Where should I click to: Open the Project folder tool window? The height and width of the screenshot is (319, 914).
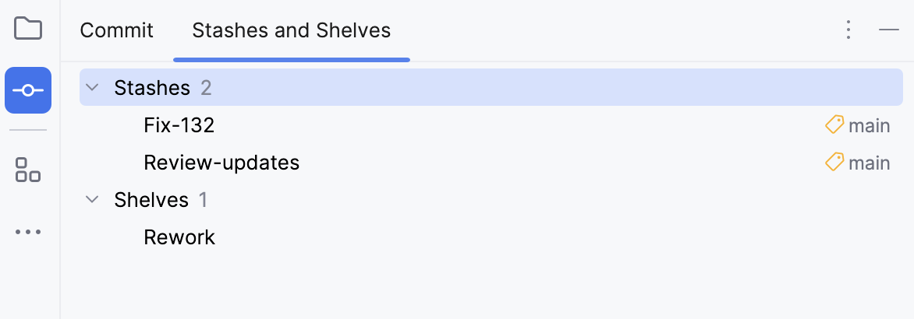[x=28, y=29]
